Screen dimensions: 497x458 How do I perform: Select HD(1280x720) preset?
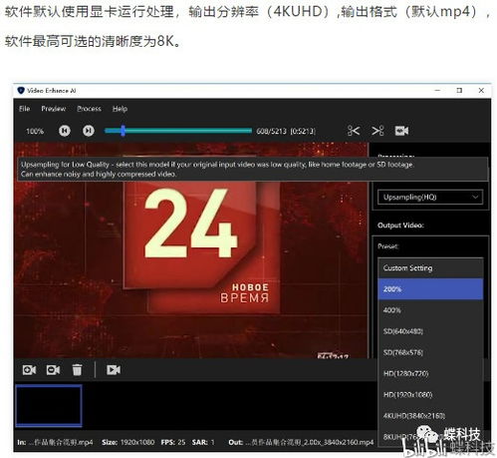point(430,373)
